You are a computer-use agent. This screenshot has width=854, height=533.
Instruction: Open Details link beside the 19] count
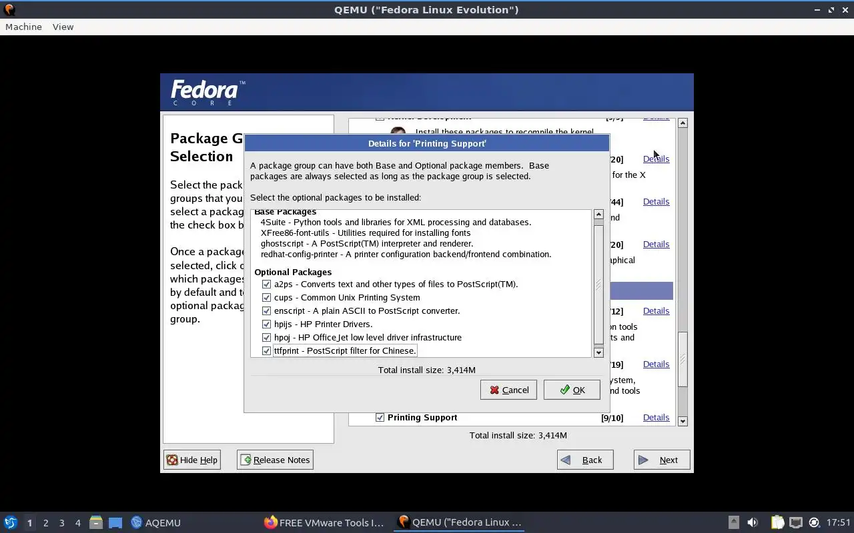click(x=656, y=364)
